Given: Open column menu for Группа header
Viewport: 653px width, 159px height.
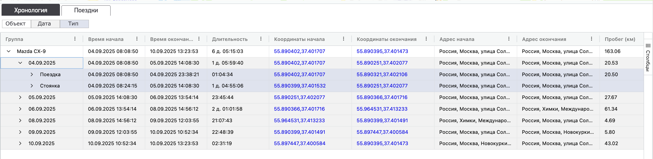Looking at the screenshot, I should pos(75,39).
